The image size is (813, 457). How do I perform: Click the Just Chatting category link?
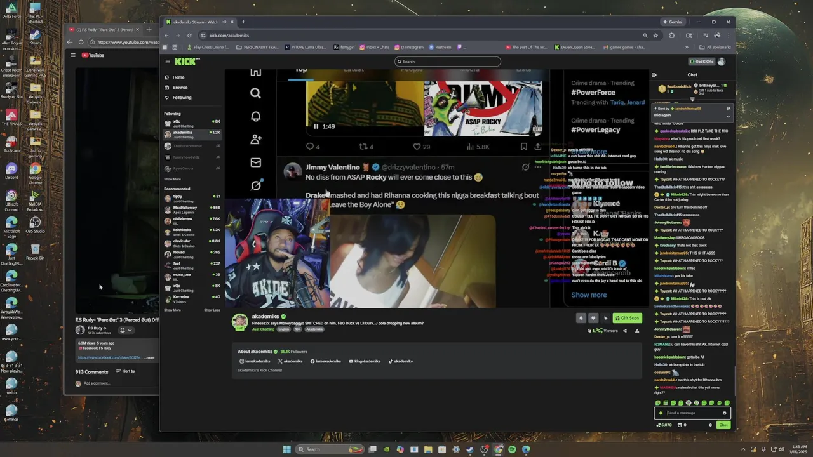263,329
